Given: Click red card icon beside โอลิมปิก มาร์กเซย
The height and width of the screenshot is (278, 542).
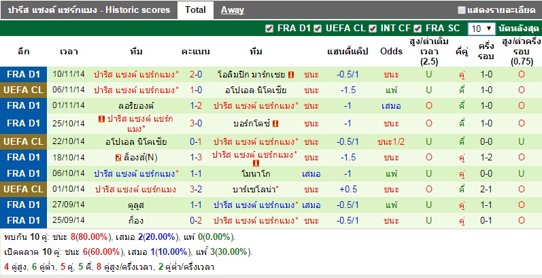Looking at the screenshot, I should (291, 74).
